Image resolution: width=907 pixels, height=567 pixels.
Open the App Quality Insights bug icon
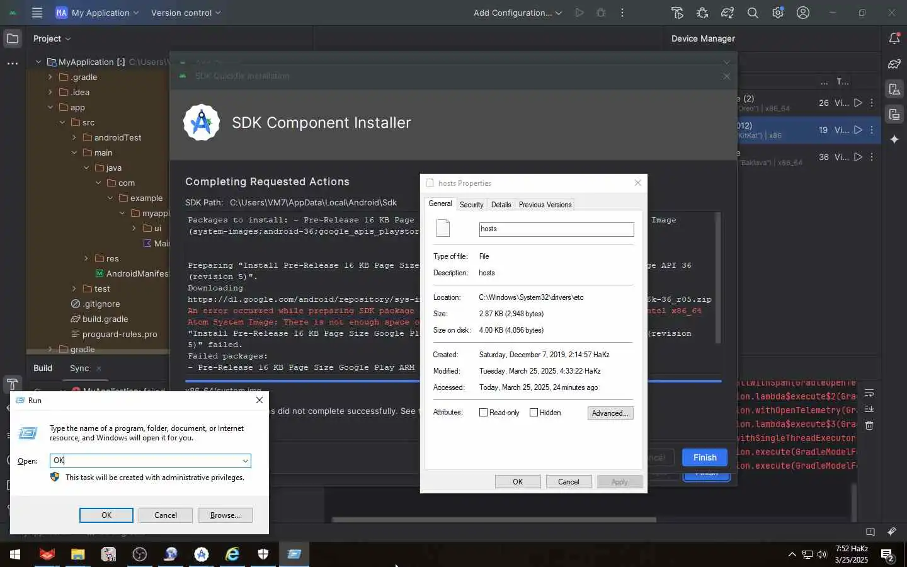(x=702, y=13)
